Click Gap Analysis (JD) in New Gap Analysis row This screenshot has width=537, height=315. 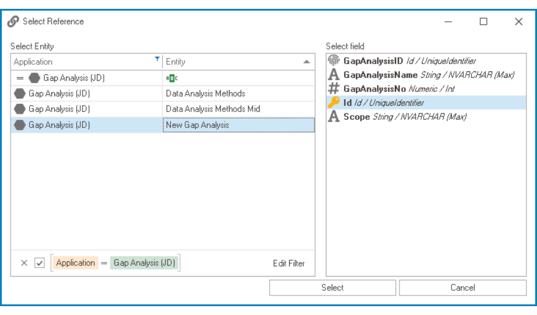click(59, 125)
